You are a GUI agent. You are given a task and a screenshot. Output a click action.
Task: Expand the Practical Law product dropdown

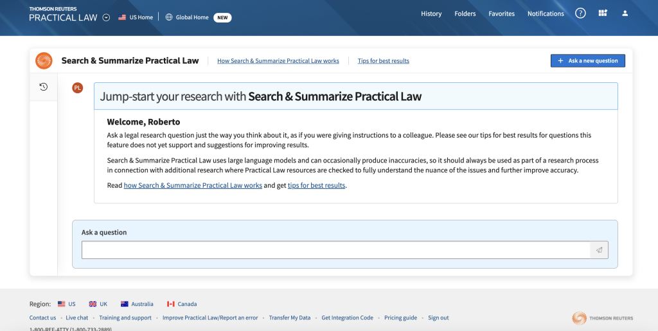[x=106, y=17]
